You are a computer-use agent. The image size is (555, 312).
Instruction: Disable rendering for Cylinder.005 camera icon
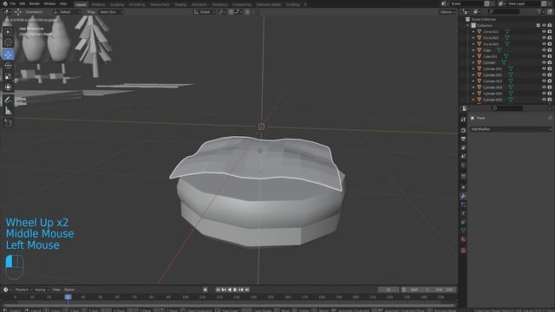coord(550,94)
